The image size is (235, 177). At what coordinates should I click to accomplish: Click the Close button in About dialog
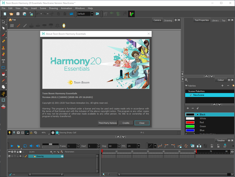142,123
